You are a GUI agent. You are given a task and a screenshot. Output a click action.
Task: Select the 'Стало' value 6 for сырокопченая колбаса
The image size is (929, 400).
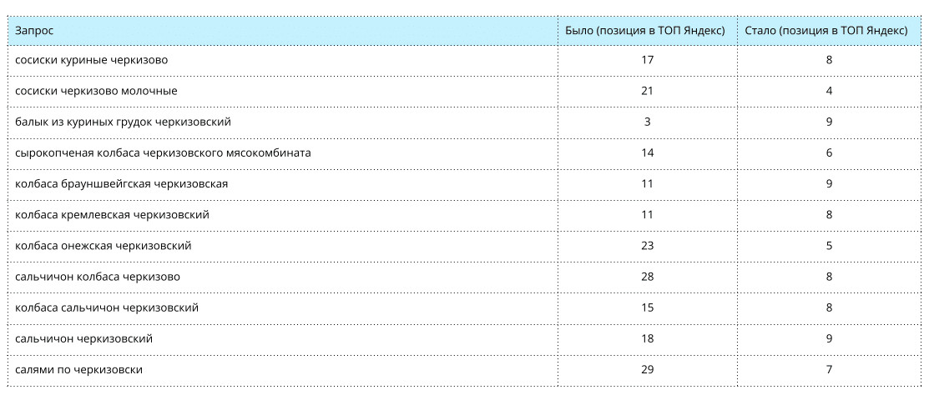click(829, 152)
